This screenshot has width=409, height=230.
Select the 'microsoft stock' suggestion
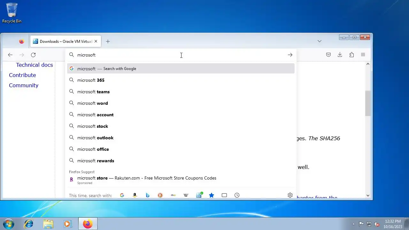(181, 126)
